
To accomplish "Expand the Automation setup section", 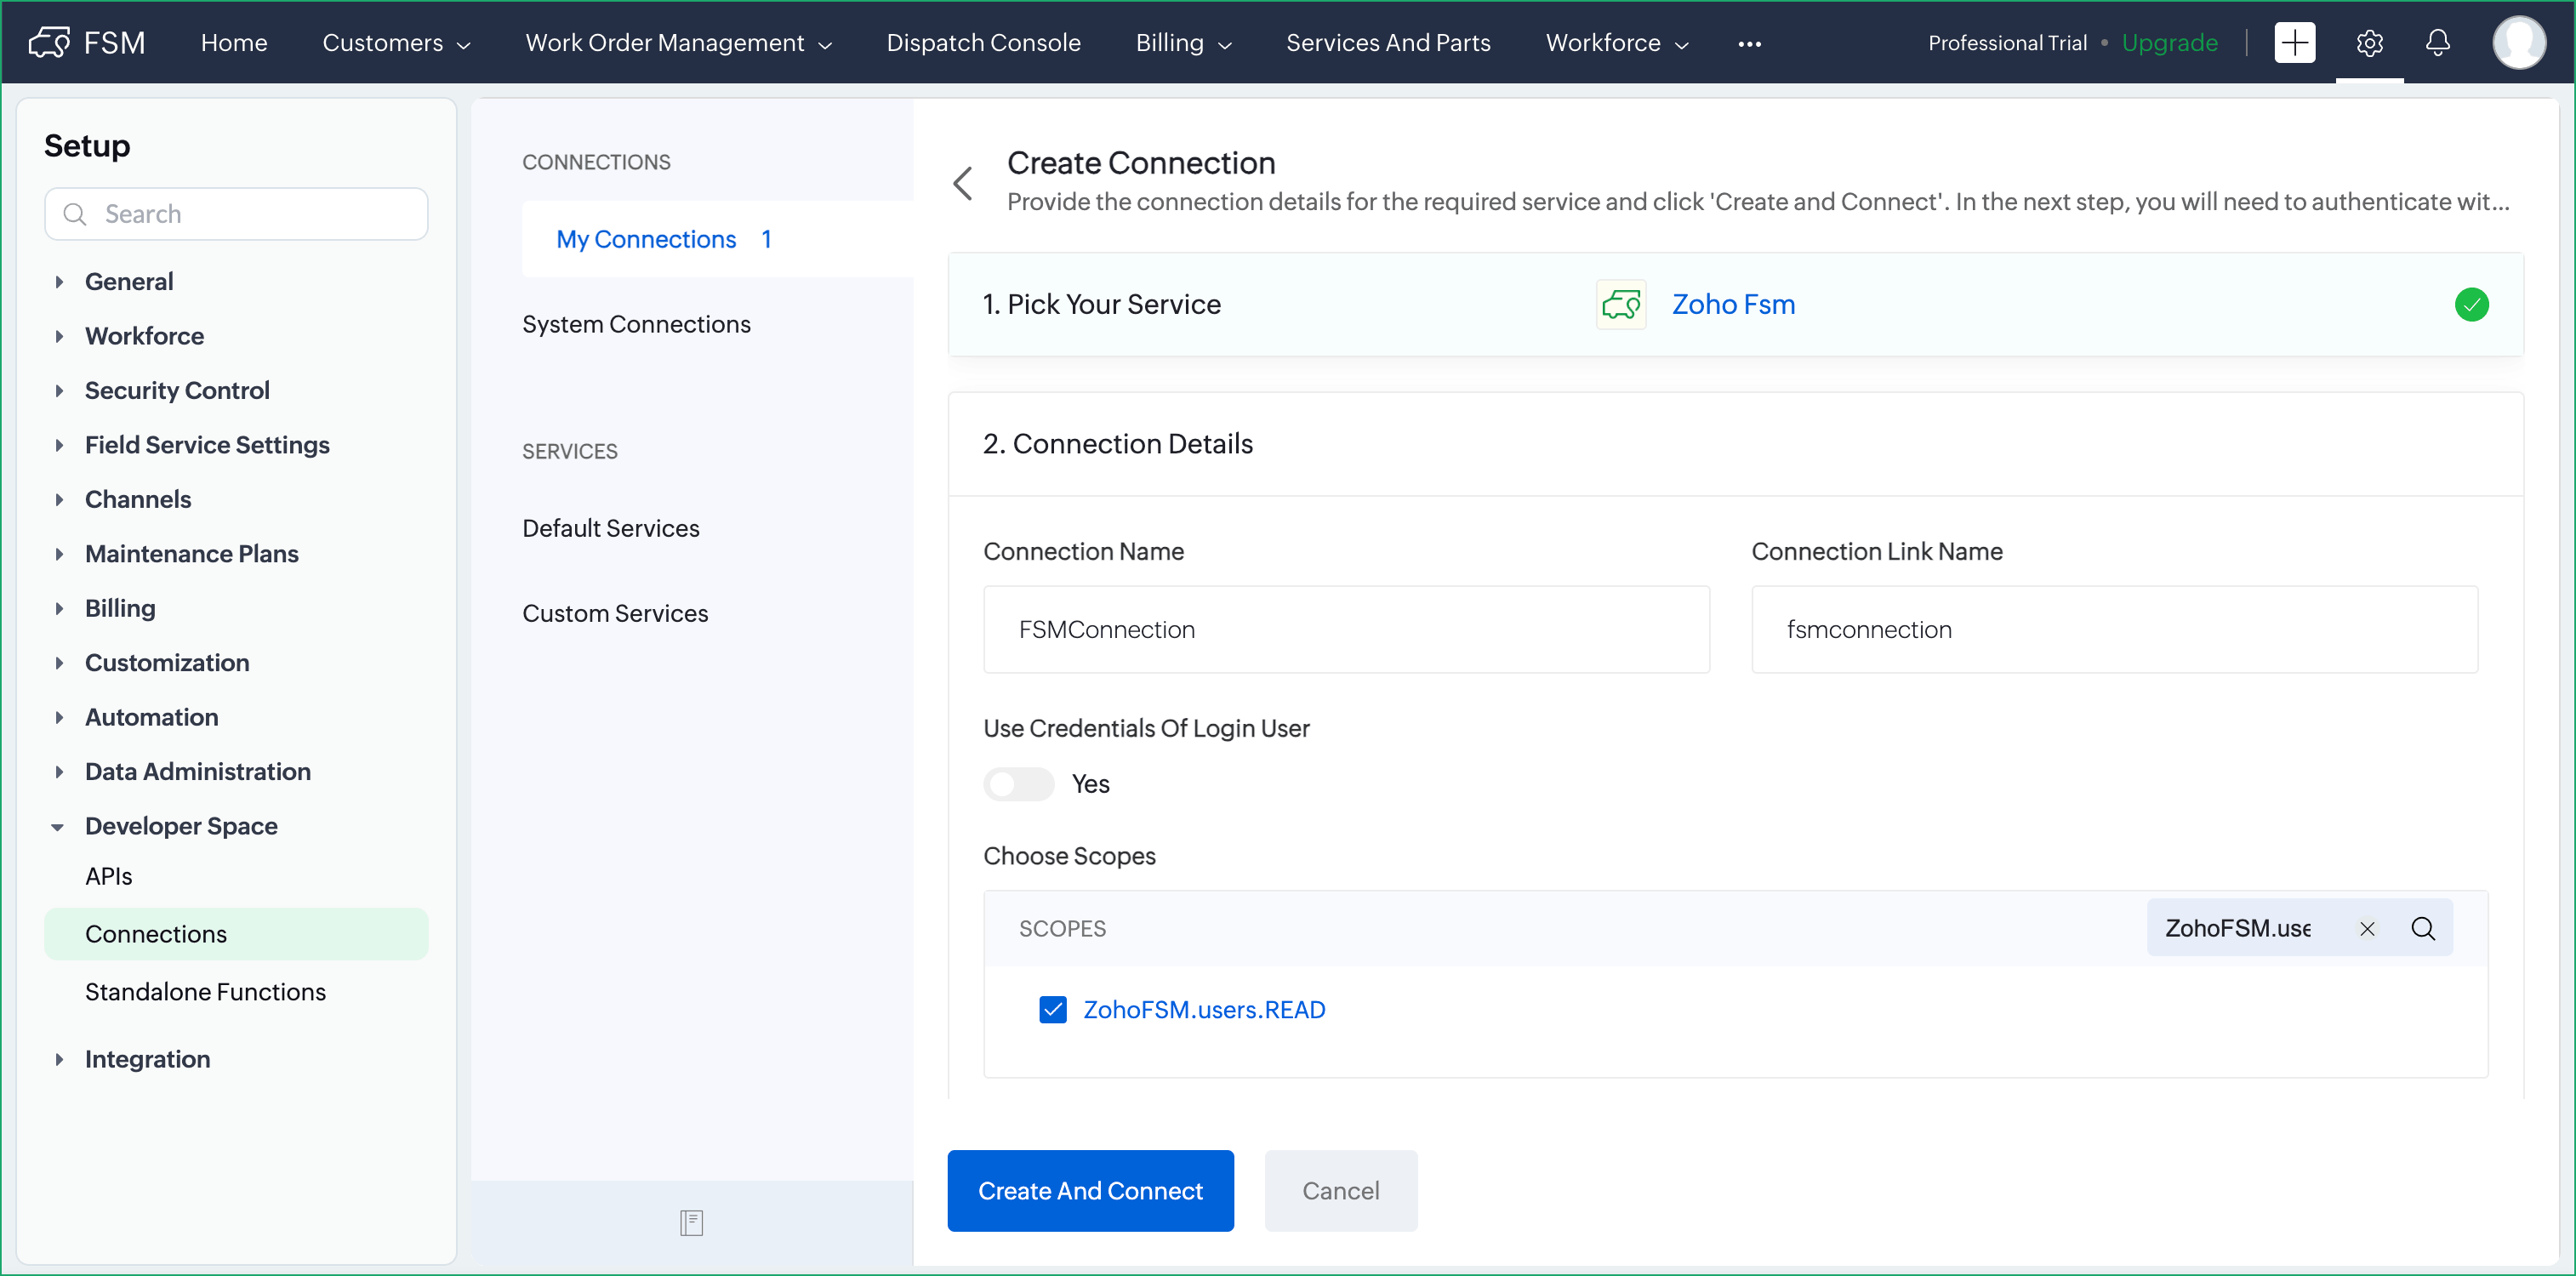I will pos(151,717).
